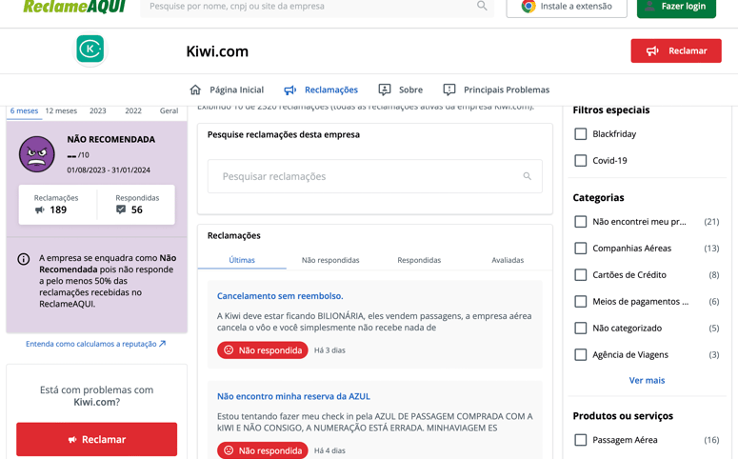Click the red Reclamar button in header
The image size is (738, 459).
tap(676, 50)
